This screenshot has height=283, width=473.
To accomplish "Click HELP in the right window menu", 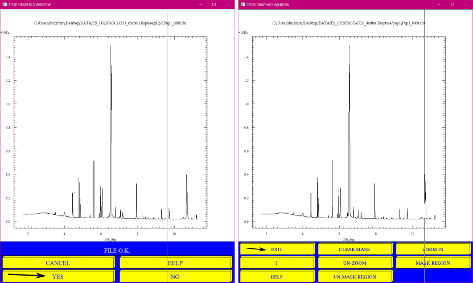I will (x=277, y=276).
